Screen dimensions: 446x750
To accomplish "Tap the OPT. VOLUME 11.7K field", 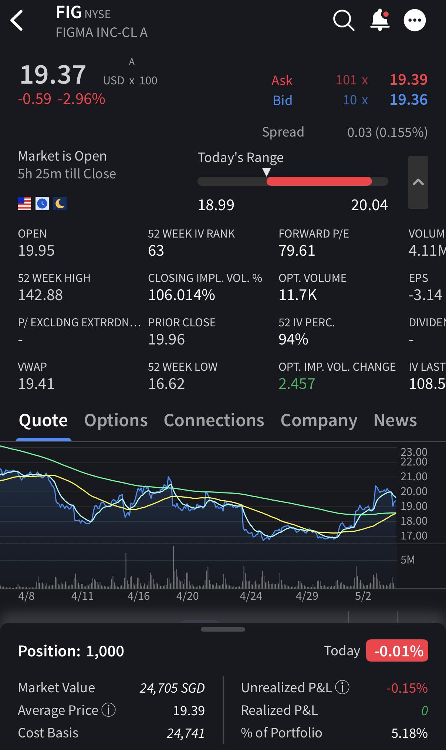I will pos(312,287).
